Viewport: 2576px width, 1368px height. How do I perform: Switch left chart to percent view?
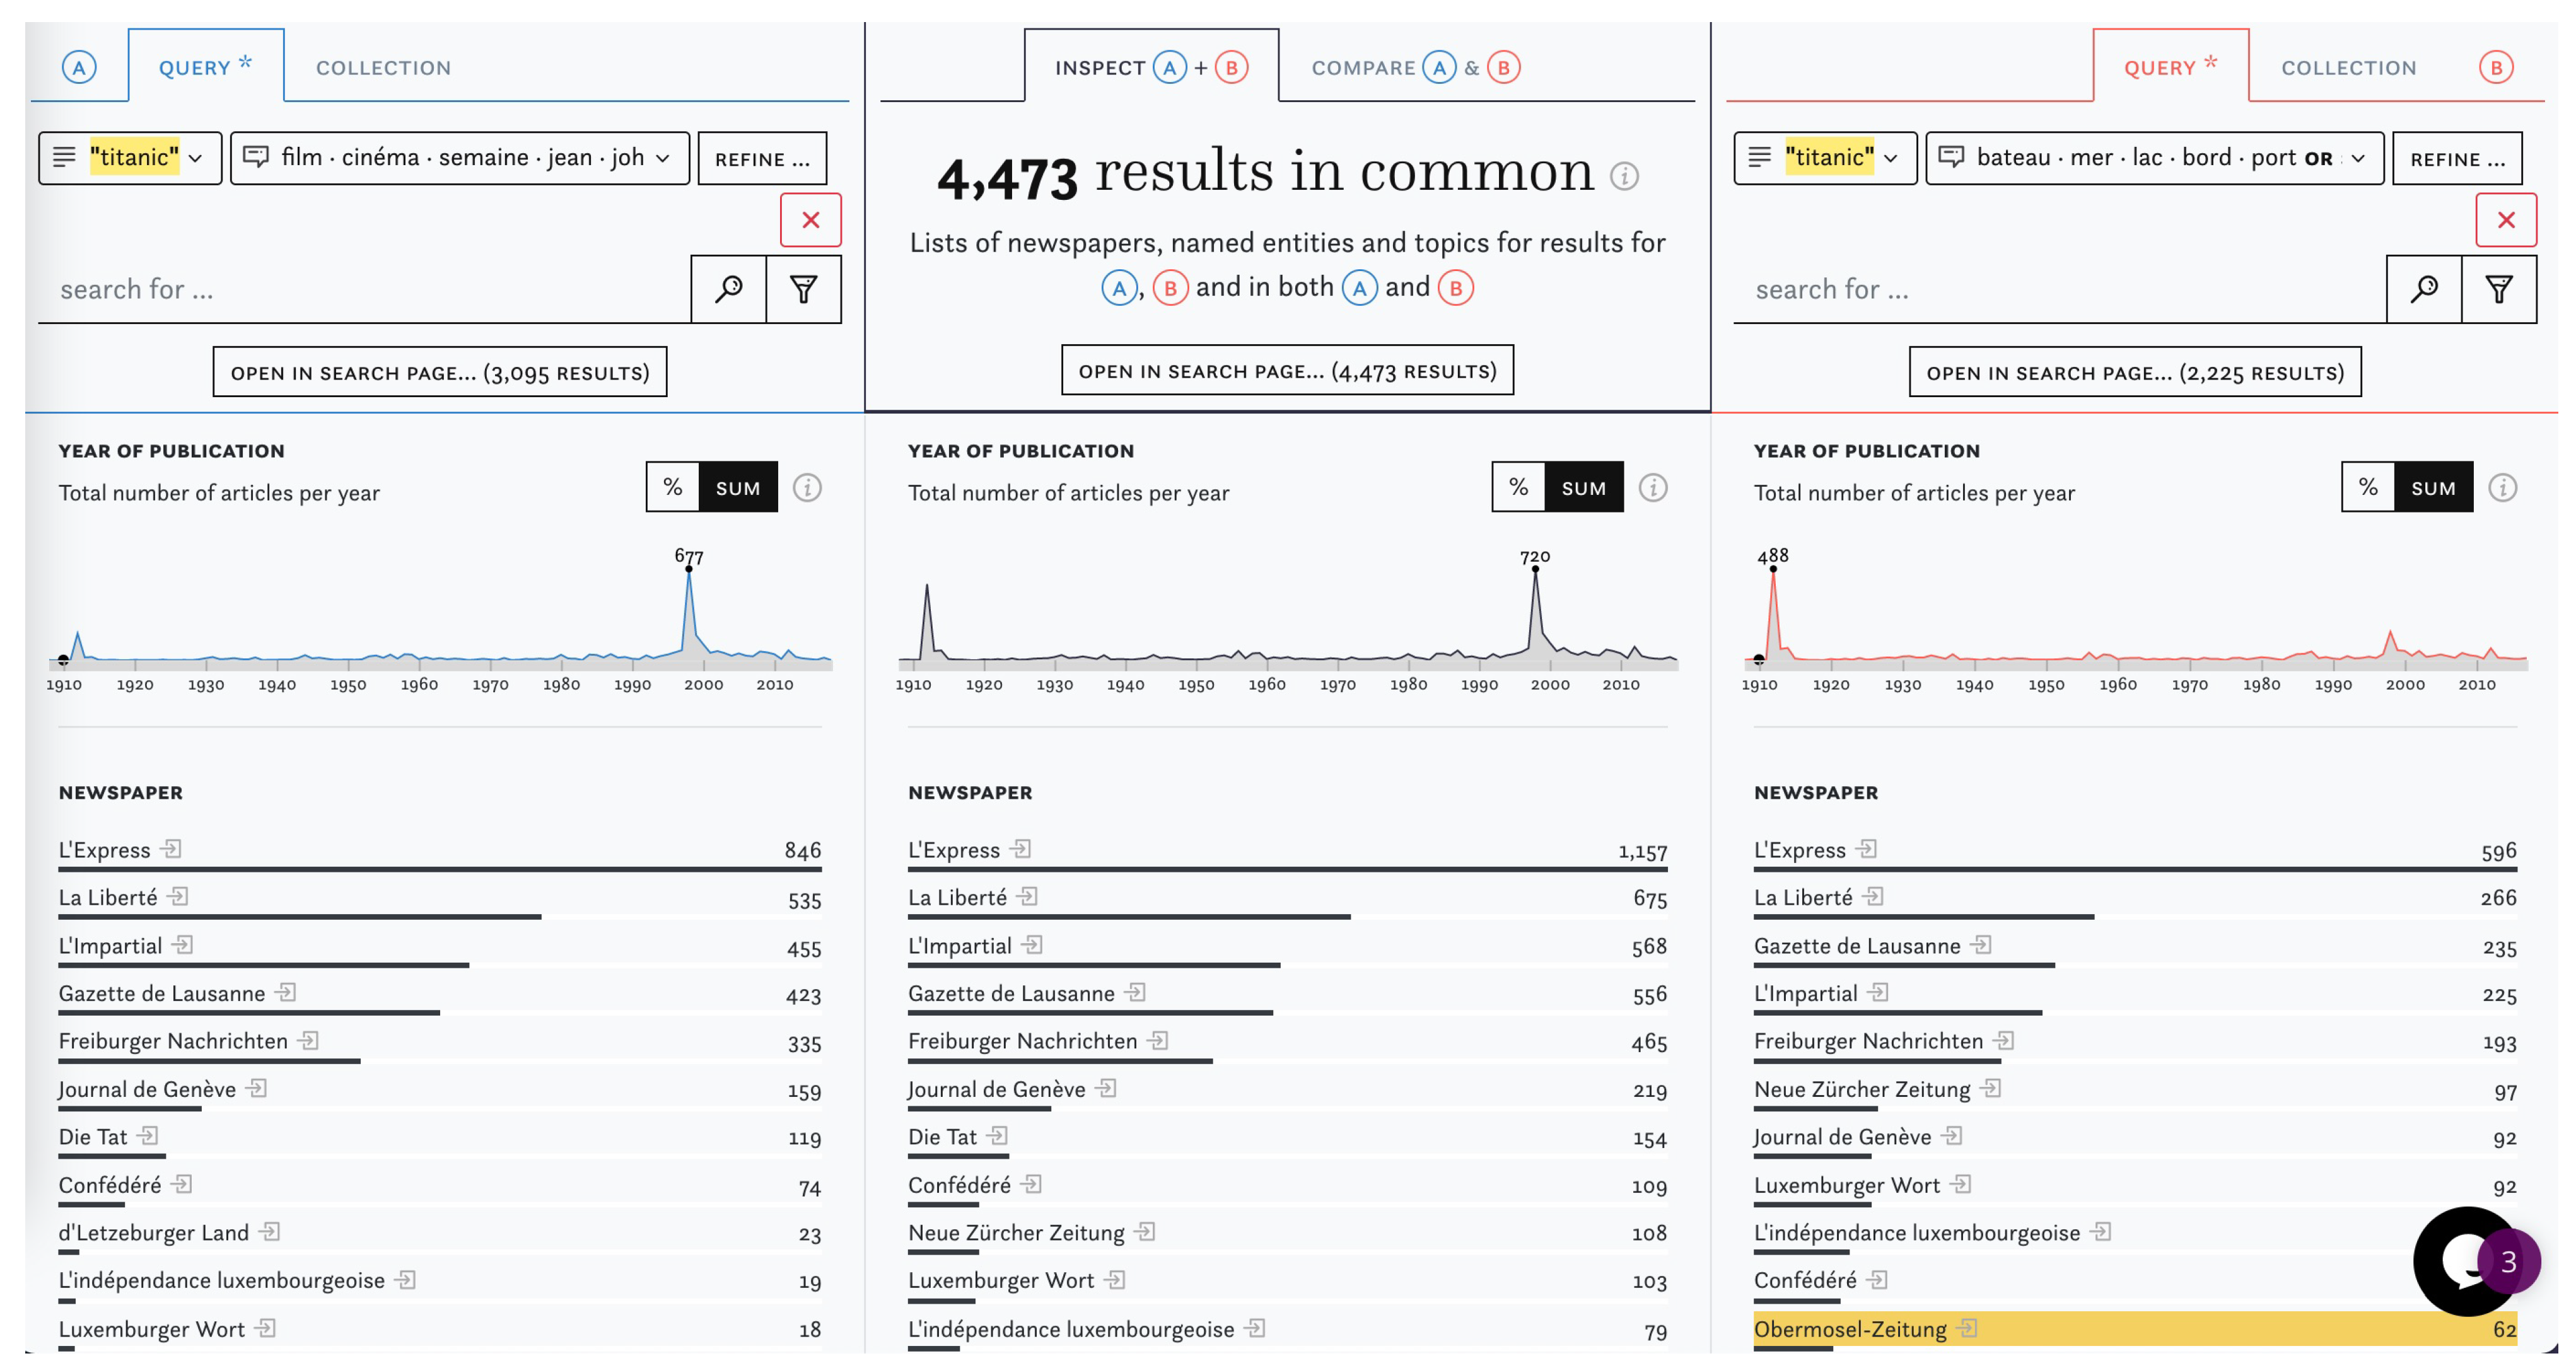(x=672, y=488)
